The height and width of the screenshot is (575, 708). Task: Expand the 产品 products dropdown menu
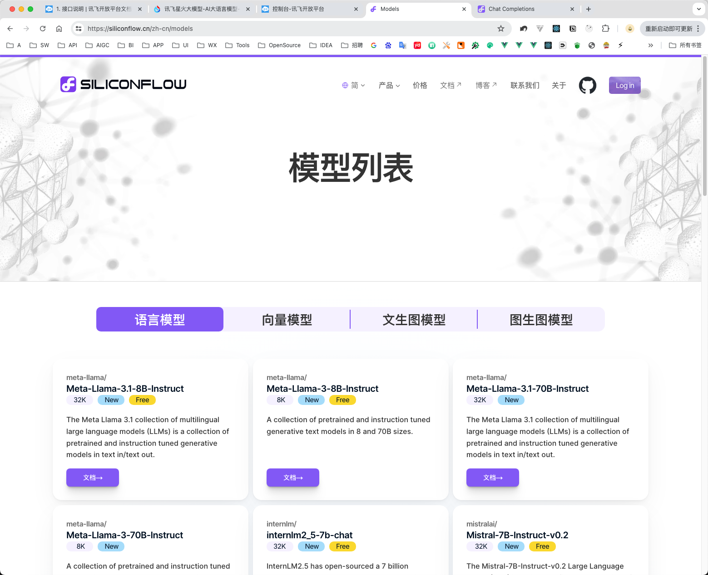point(389,85)
